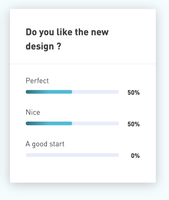Select the A good start label

[x=45, y=144]
